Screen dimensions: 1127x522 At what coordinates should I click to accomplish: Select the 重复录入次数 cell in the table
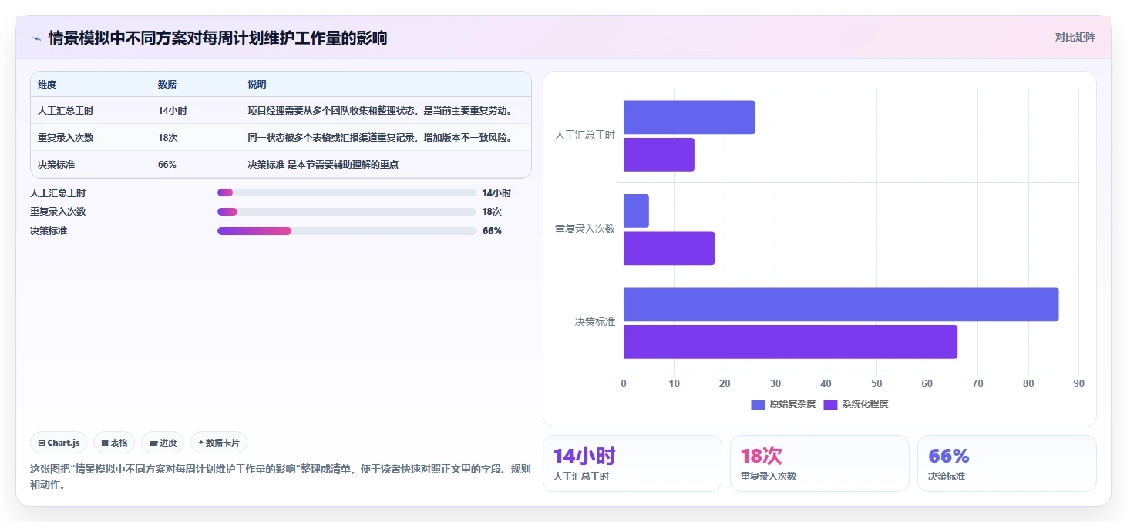[x=66, y=138]
